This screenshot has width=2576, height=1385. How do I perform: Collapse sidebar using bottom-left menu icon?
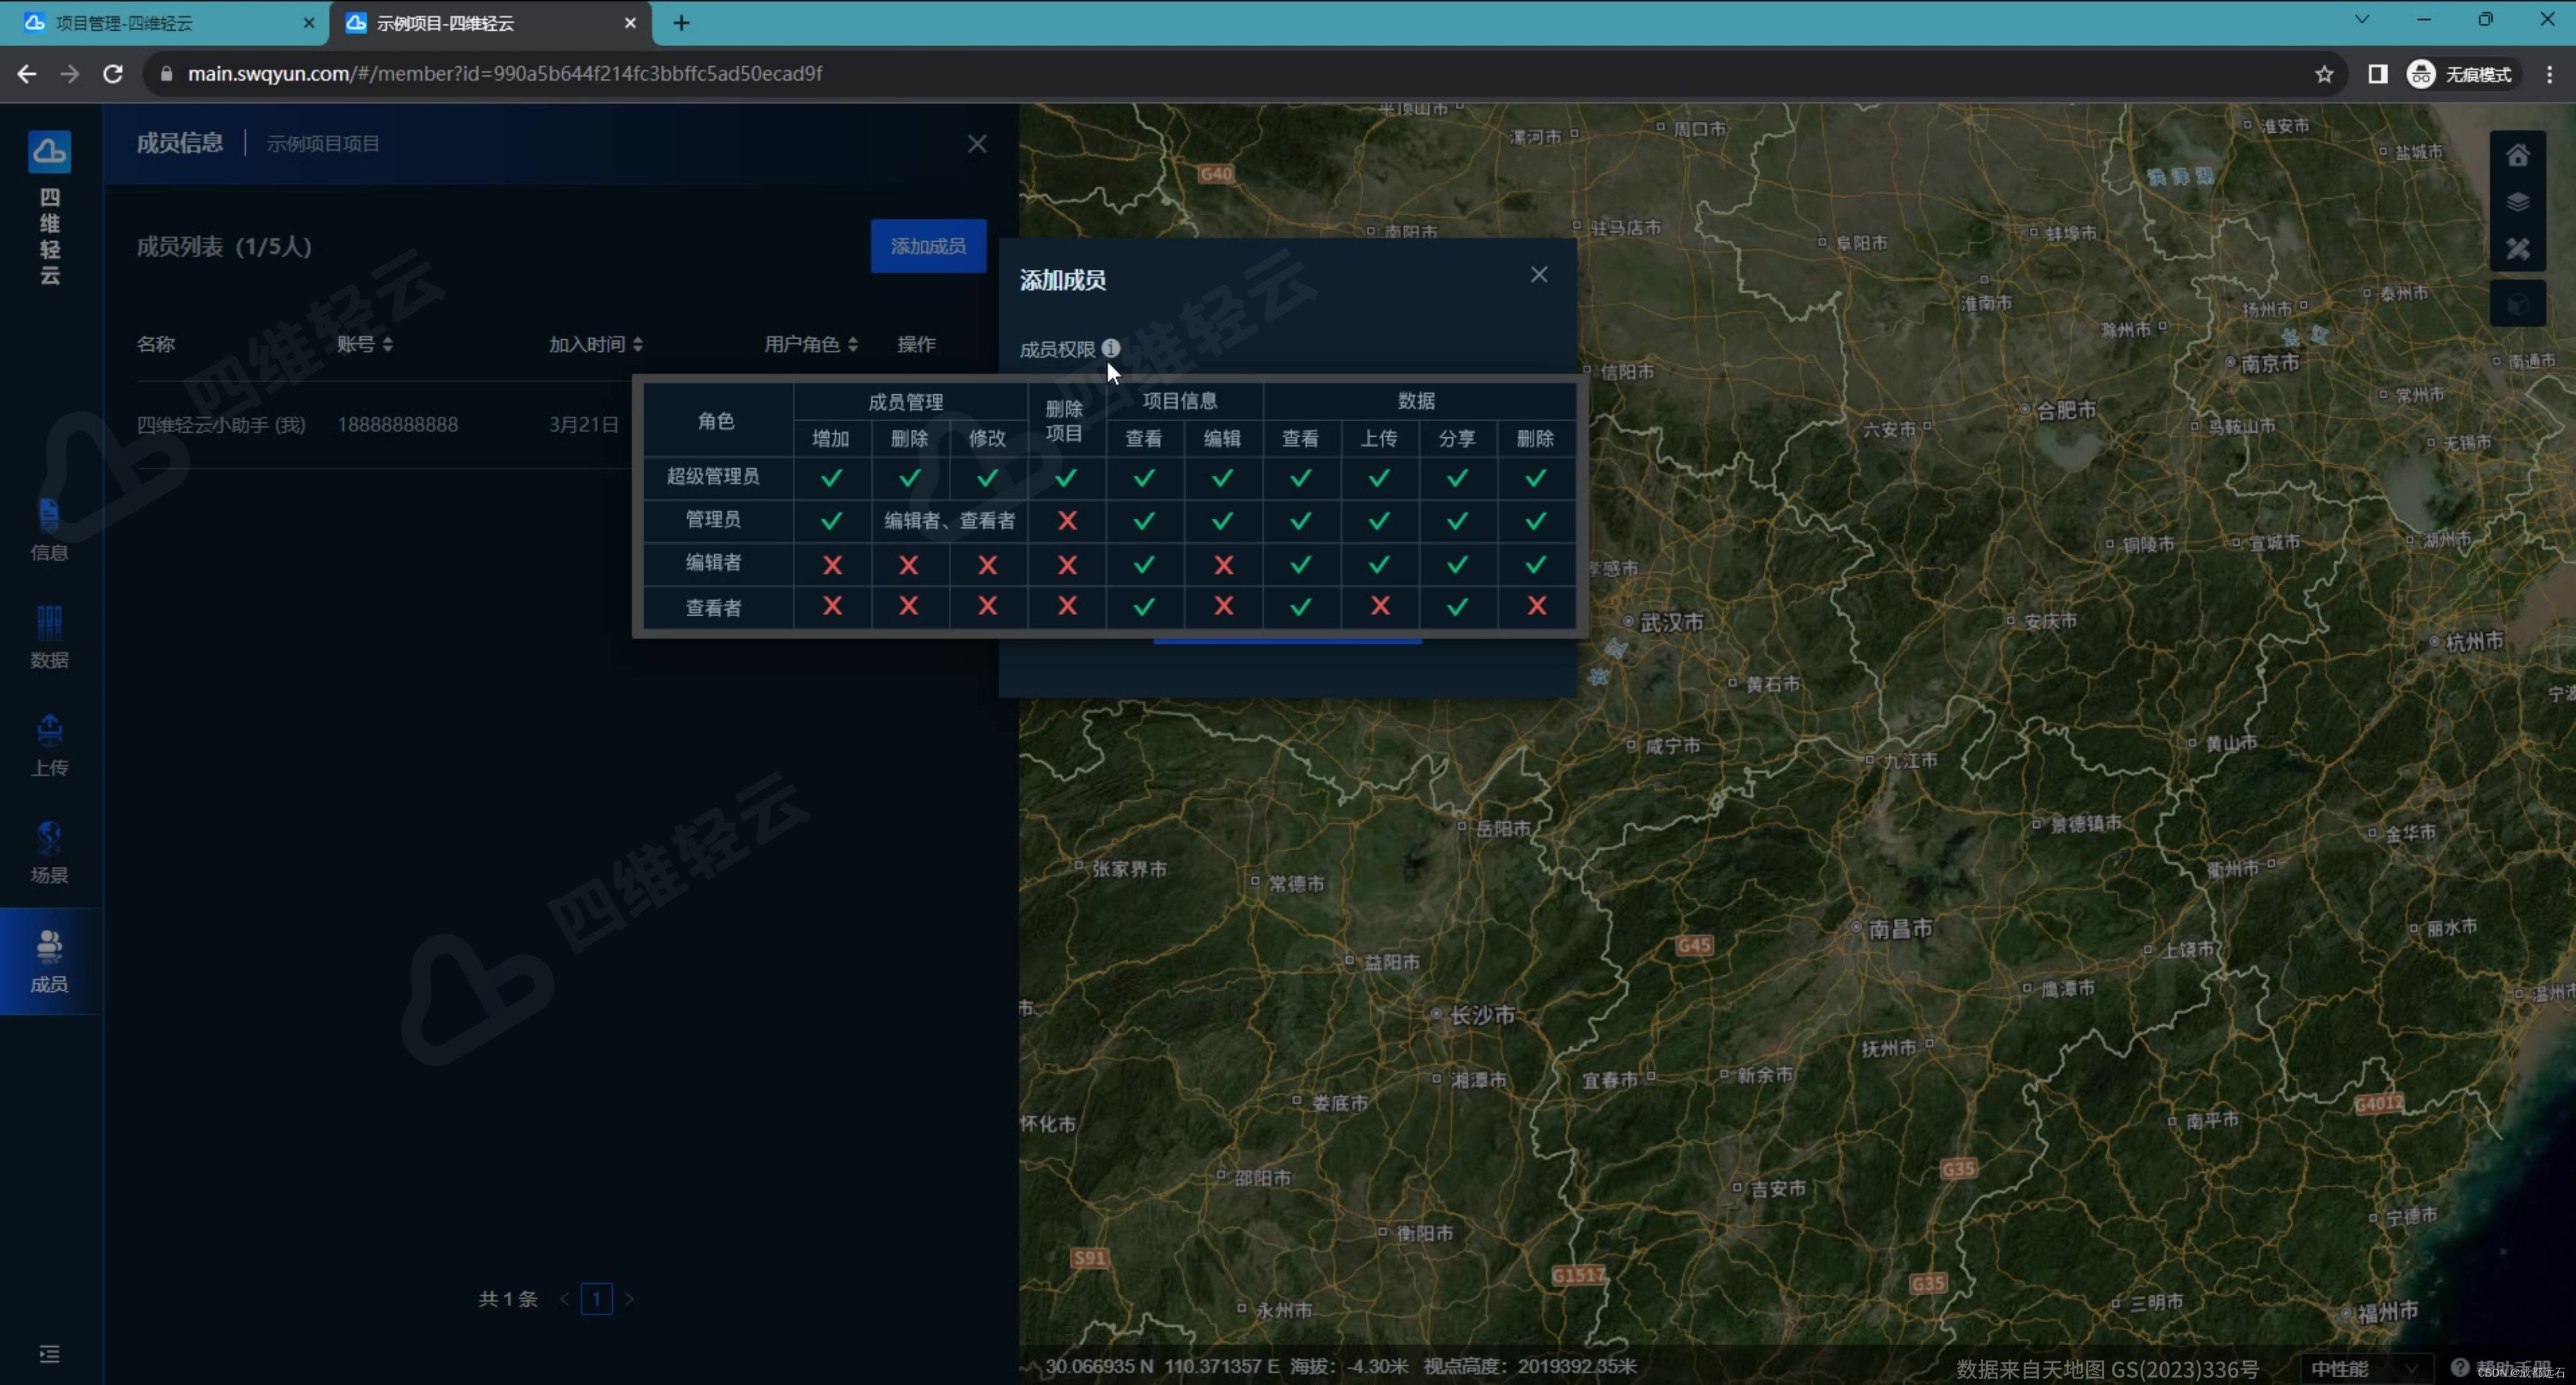[x=49, y=1353]
